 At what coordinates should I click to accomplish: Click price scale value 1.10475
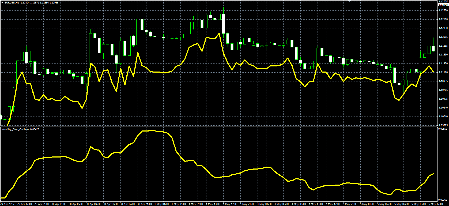point(443,99)
